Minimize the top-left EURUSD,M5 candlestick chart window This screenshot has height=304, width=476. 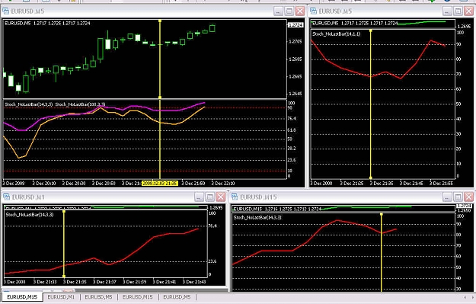278,11
